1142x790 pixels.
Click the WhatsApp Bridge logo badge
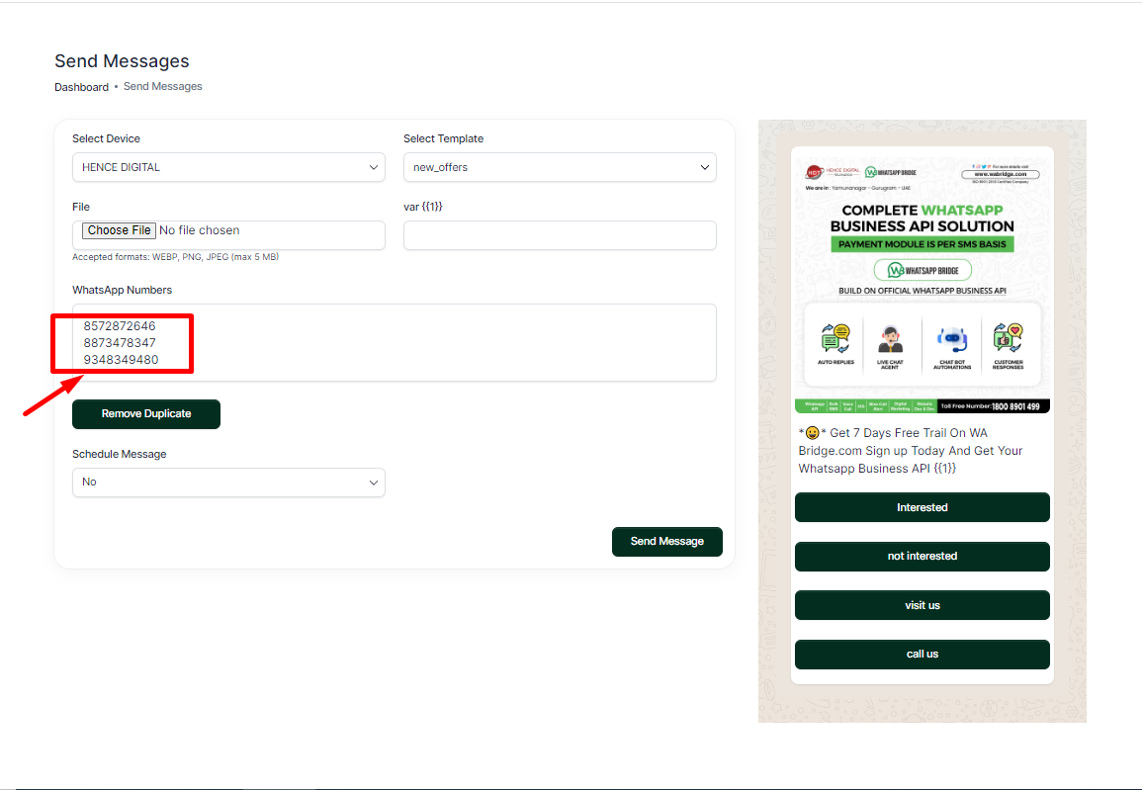pos(922,270)
